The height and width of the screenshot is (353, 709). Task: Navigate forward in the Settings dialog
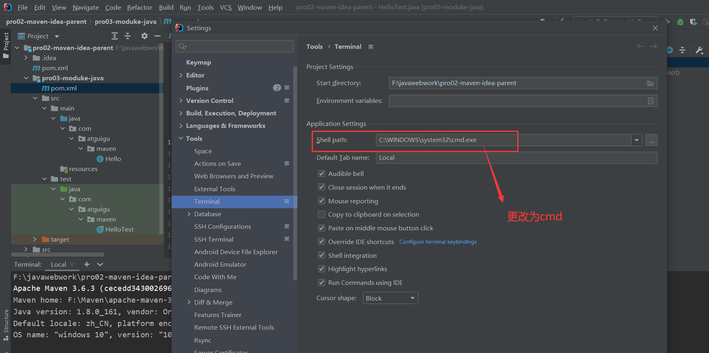tap(654, 46)
